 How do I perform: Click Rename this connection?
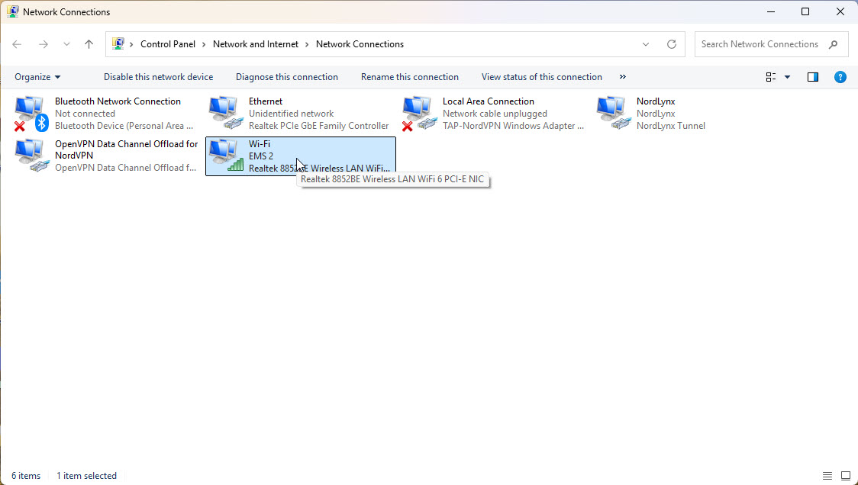click(409, 77)
